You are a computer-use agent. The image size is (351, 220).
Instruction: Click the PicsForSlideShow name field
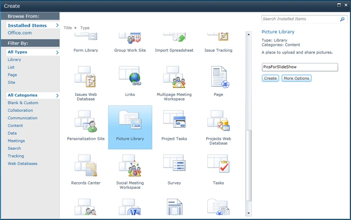(300, 67)
